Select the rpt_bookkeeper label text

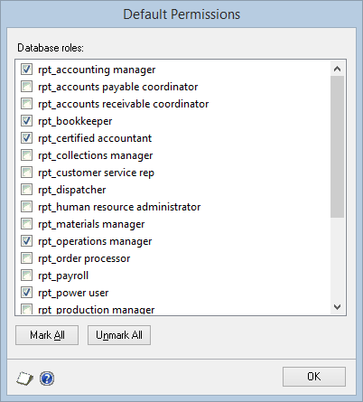pyautogui.click(x=75, y=121)
